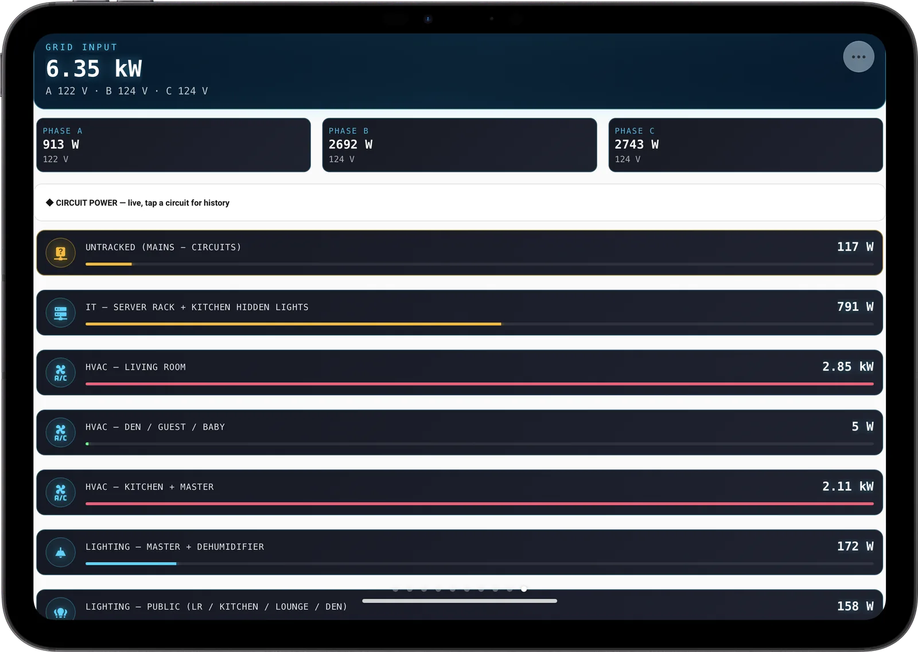
Task: Tap the 5 W den value
Action: (x=862, y=426)
